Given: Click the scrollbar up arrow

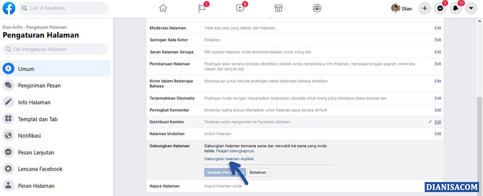Looking at the screenshot, I should pos(479,21).
